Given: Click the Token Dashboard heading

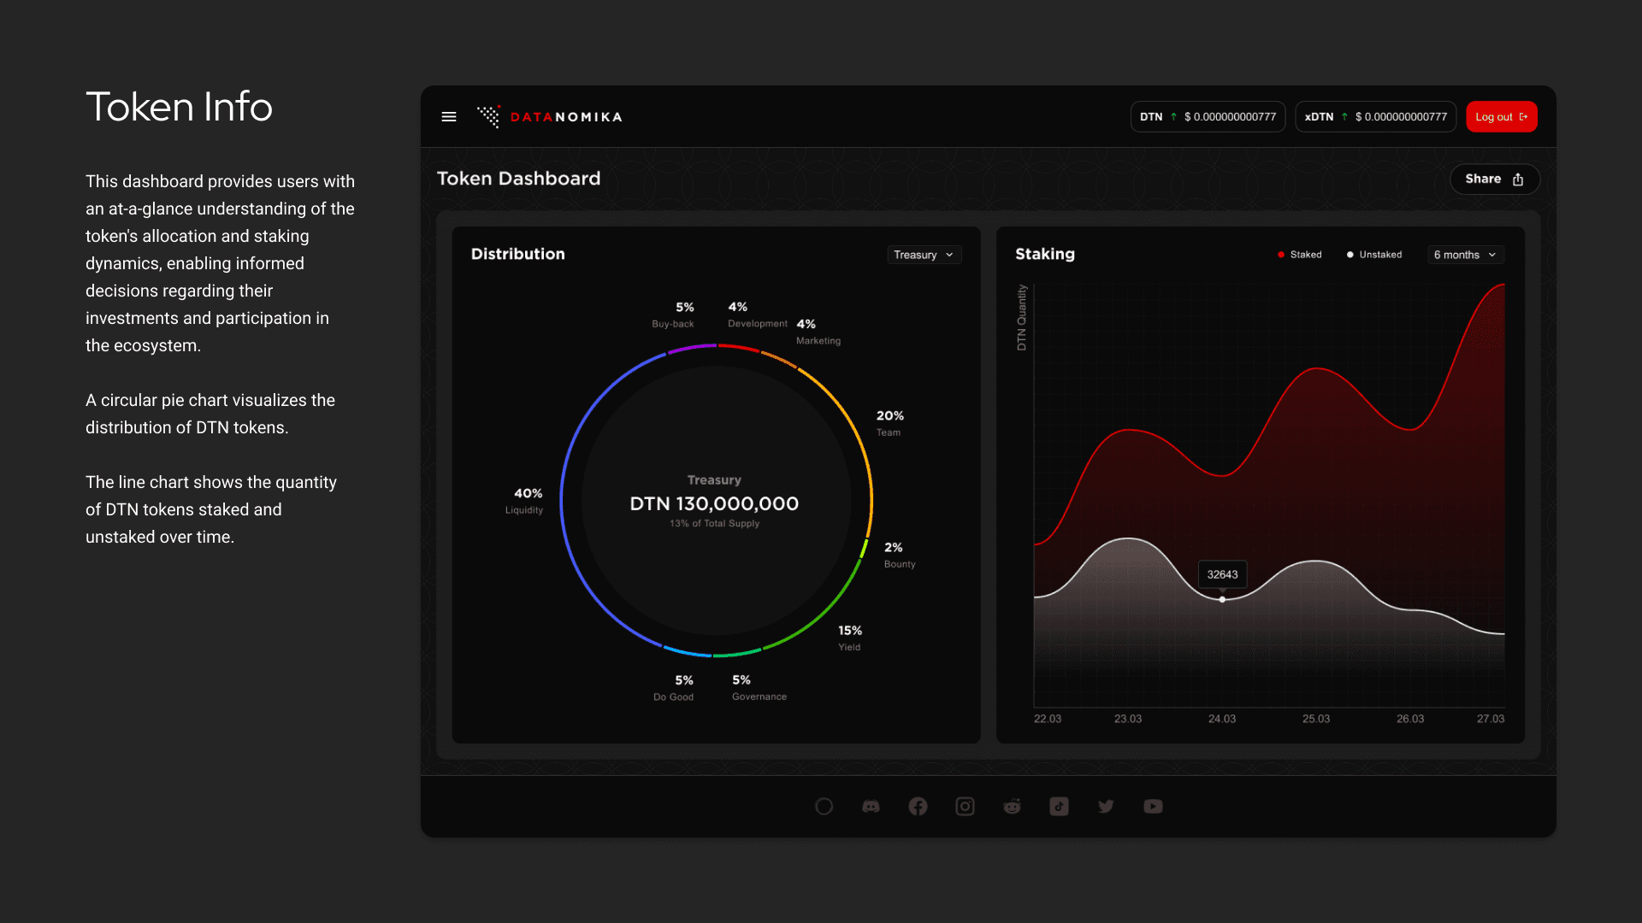Looking at the screenshot, I should pyautogui.click(x=518, y=179).
